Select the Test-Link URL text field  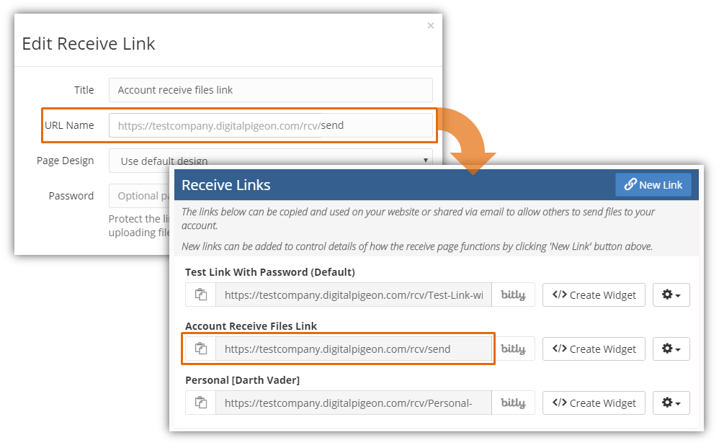point(354,295)
